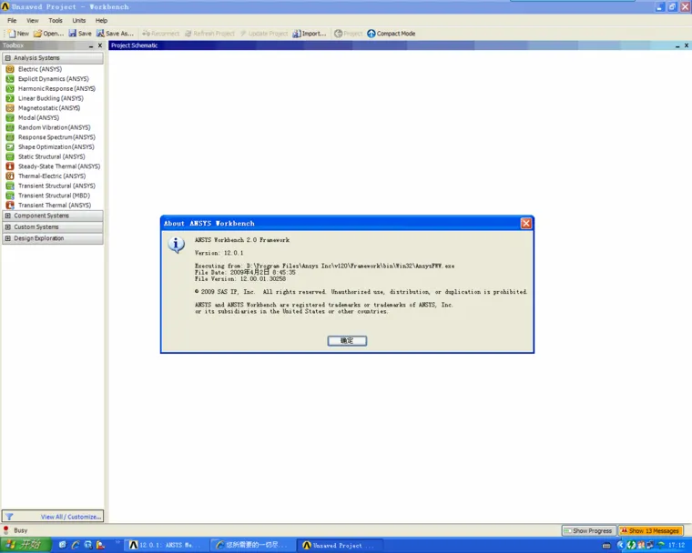Click the Static Structural (ANSYS) icon
The width and height of the screenshot is (692, 553).
(10, 156)
